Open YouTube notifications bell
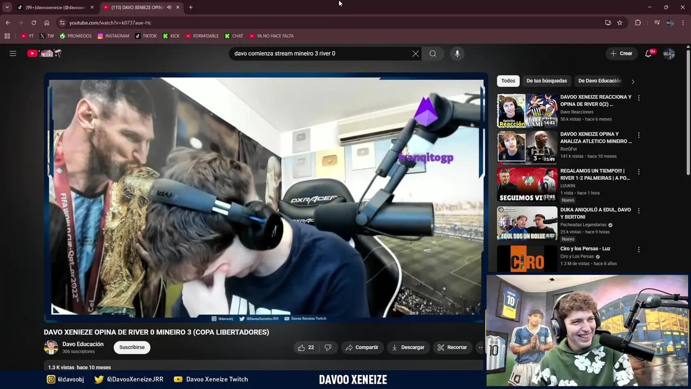Viewport: 691px width, 389px height. [x=649, y=53]
